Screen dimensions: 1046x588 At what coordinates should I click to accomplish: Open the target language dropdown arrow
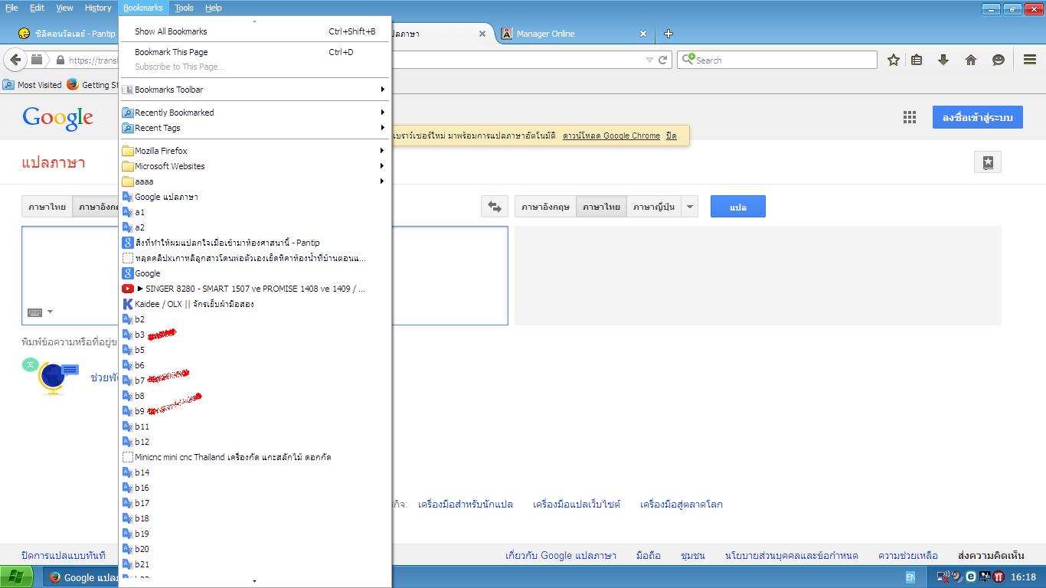tap(690, 207)
